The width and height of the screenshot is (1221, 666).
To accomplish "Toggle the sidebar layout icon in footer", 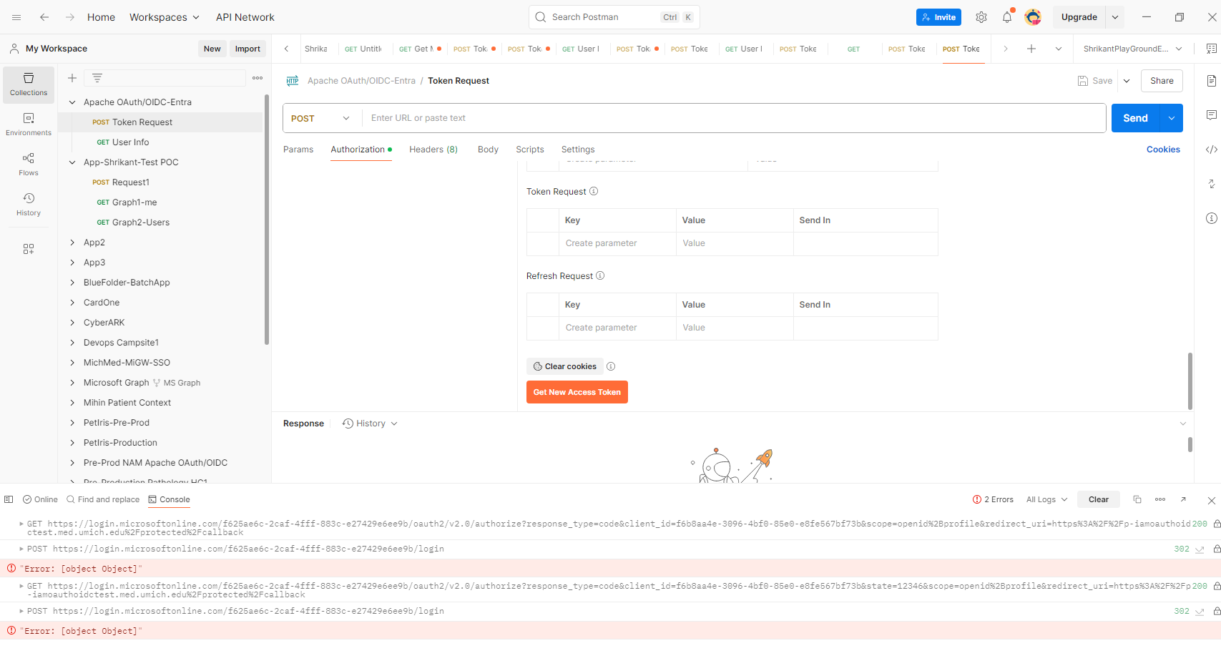I will (9, 499).
